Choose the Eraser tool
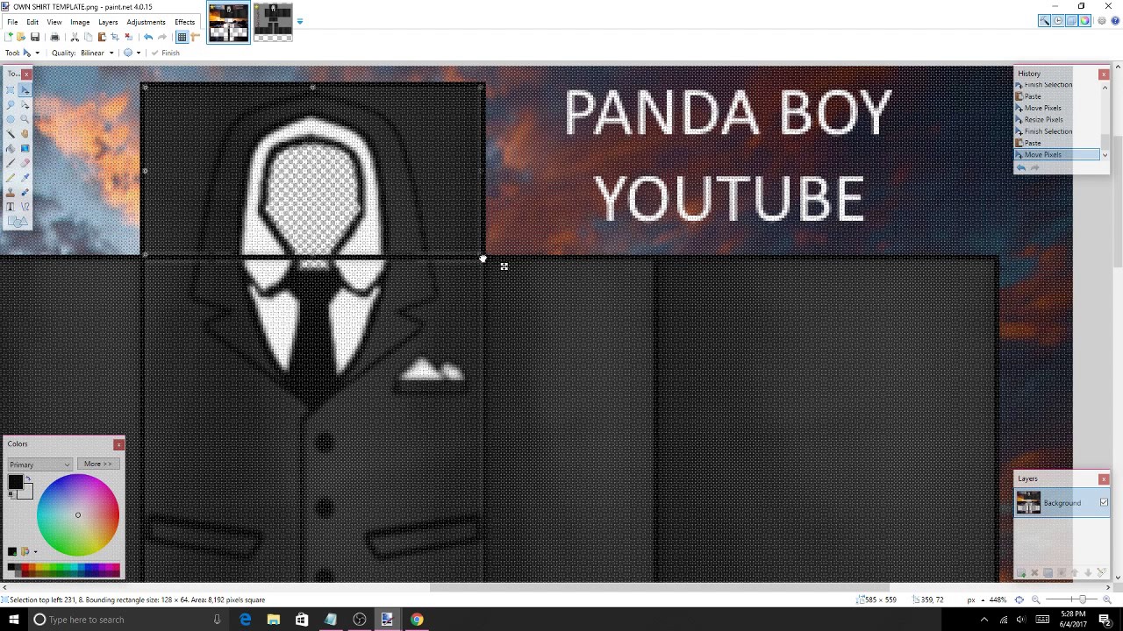1123x631 pixels. (x=25, y=164)
